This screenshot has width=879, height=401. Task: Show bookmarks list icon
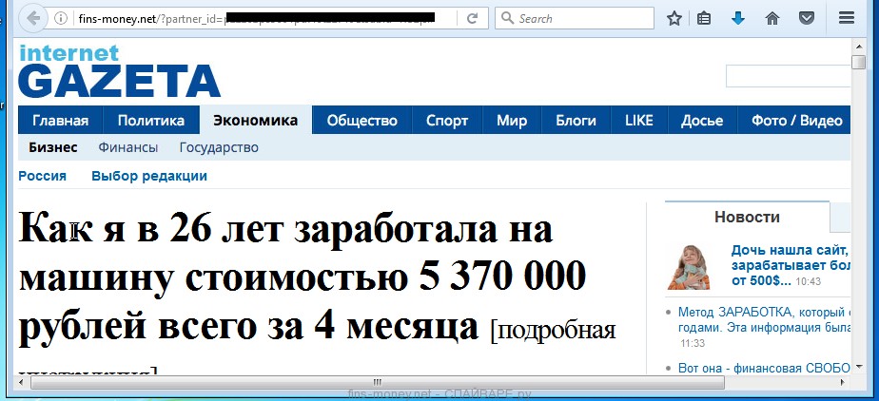[704, 18]
